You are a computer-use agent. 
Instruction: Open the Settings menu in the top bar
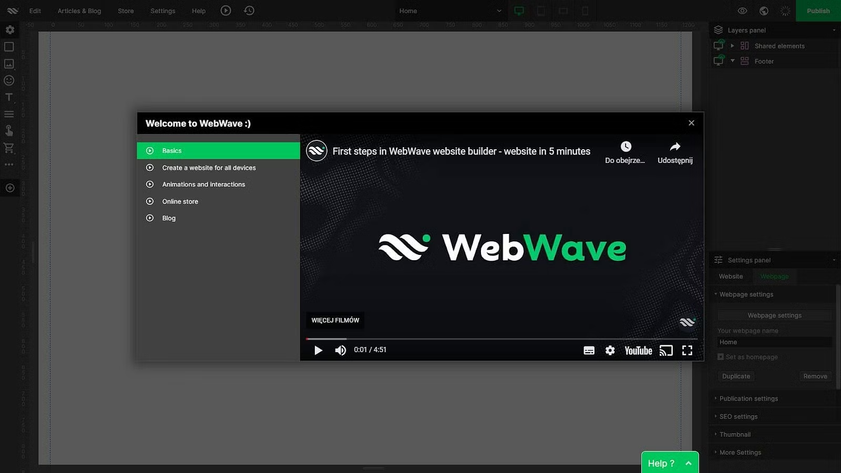point(163,11)
